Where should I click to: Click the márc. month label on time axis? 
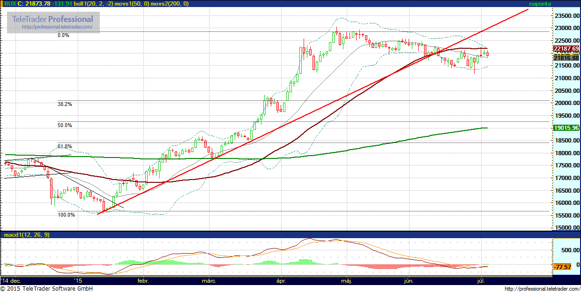coord(209,280)
